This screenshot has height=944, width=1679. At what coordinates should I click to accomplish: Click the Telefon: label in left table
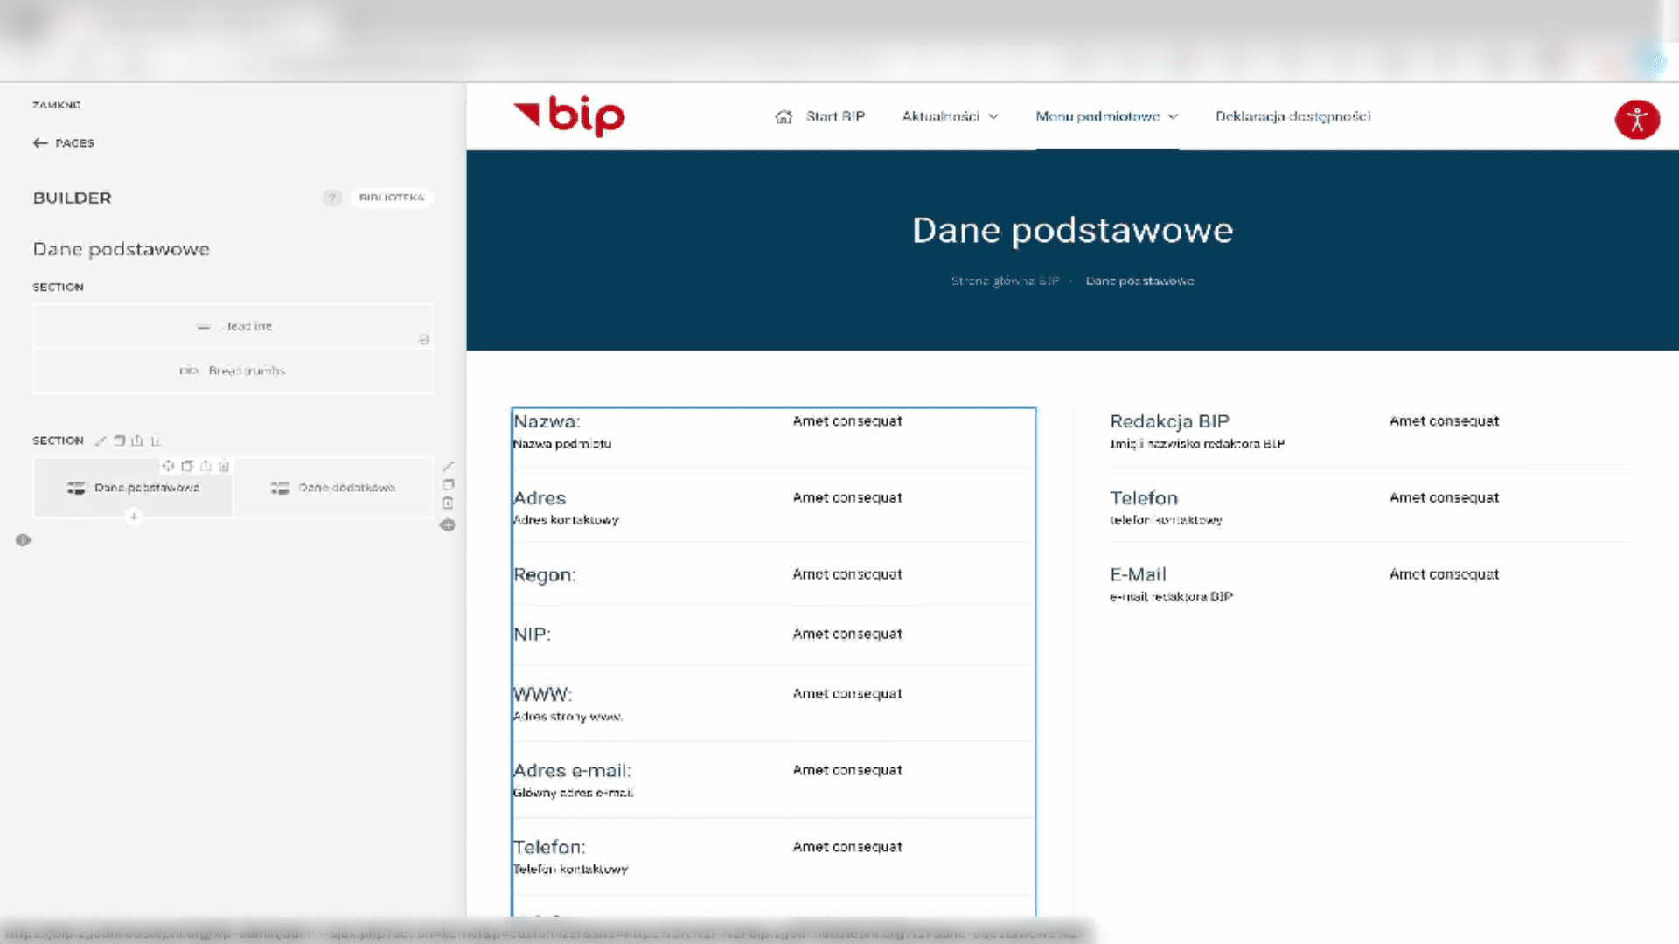click(549, 848)
